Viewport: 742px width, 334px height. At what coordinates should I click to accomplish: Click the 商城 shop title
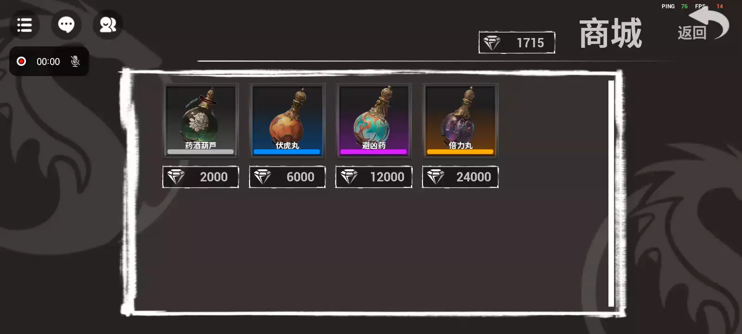point(611,33)
